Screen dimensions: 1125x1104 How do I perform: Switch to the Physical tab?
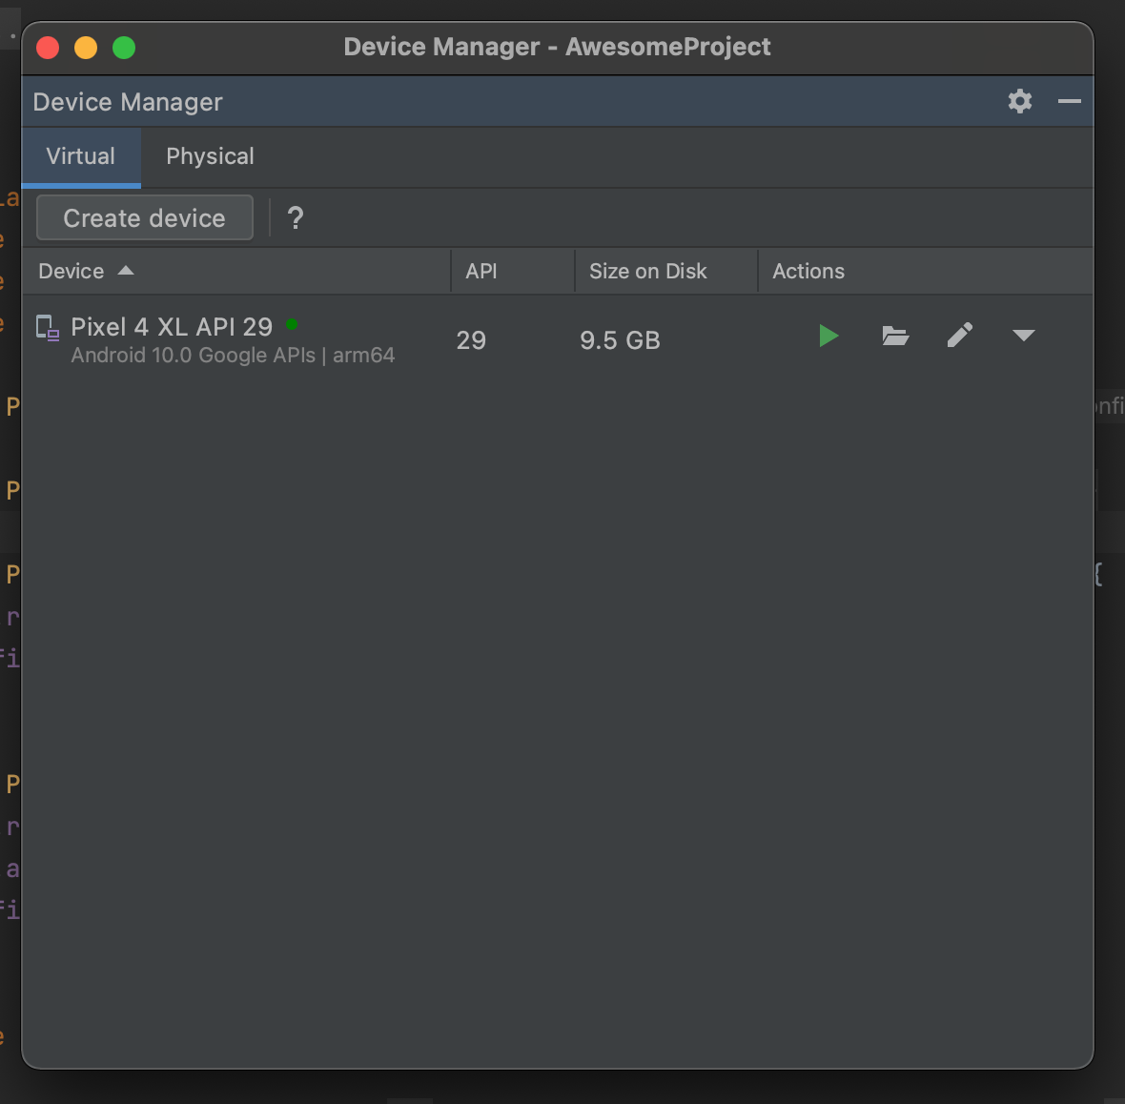click(x=210, y=156)
